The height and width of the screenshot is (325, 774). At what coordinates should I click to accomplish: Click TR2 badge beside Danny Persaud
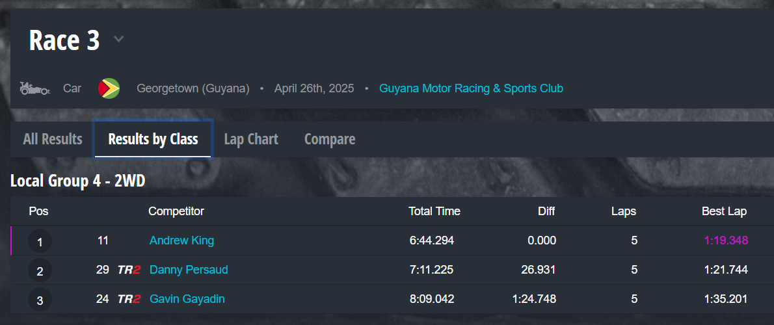[129, 270]
